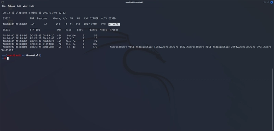Click the access point BSSID in the surya24 row
The image size is (274, 131).
[15, 24]
